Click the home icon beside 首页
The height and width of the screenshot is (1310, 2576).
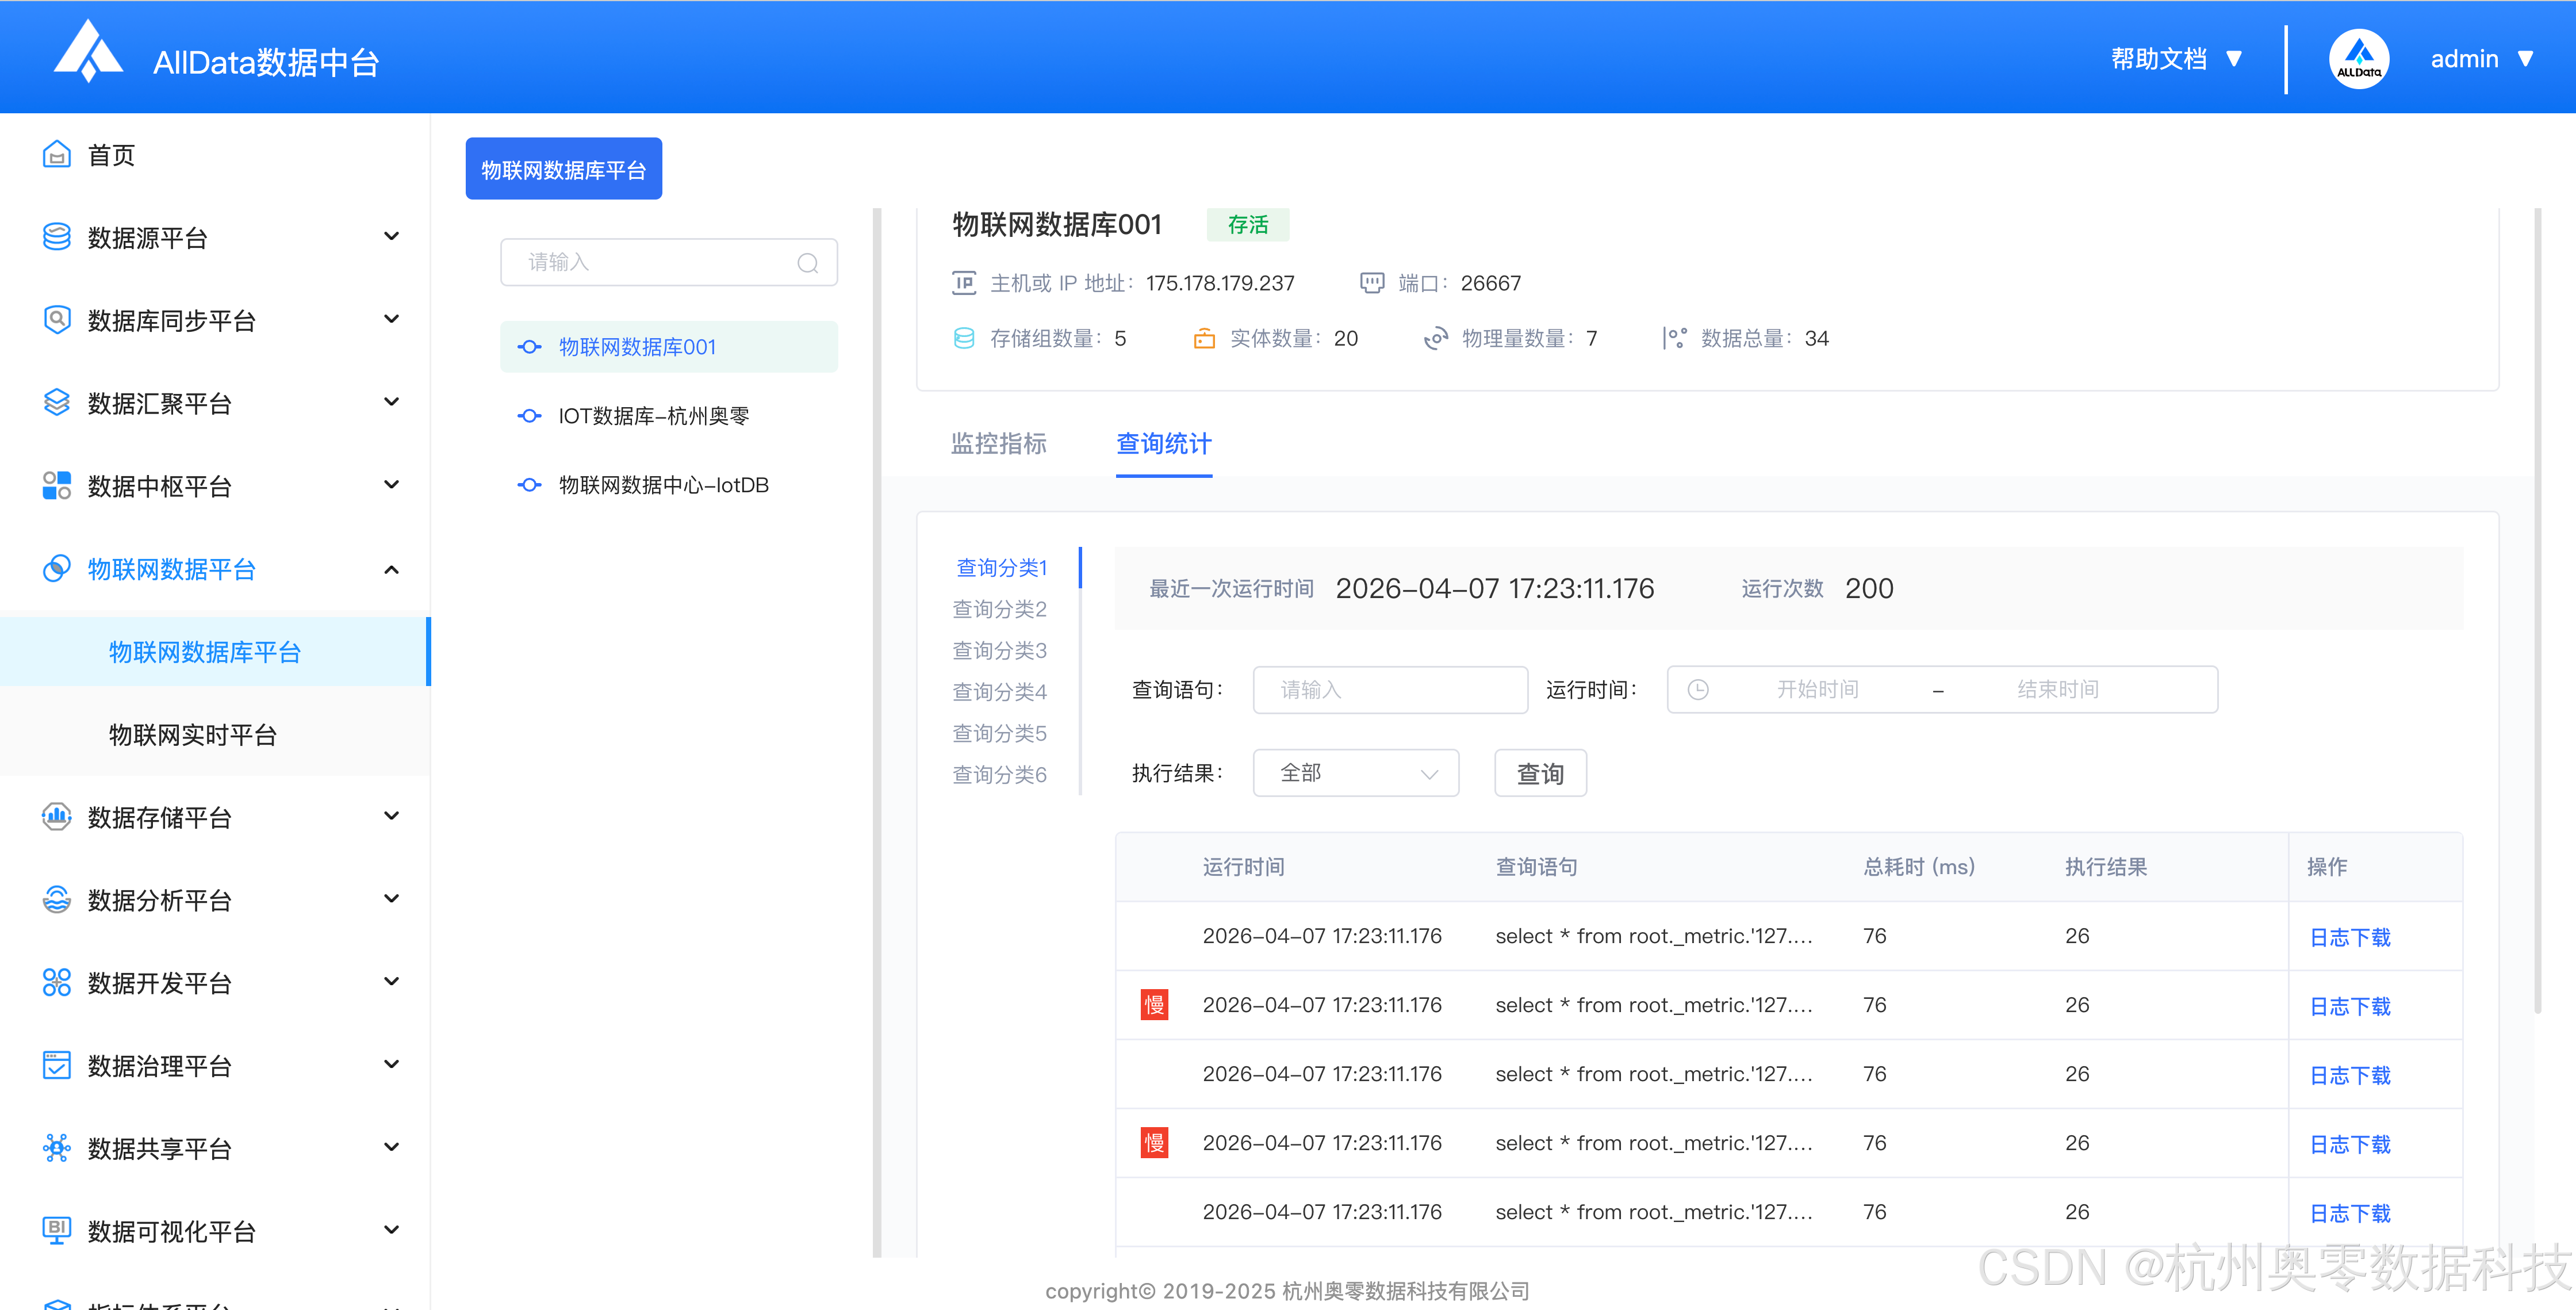click(x=56, y=155)
